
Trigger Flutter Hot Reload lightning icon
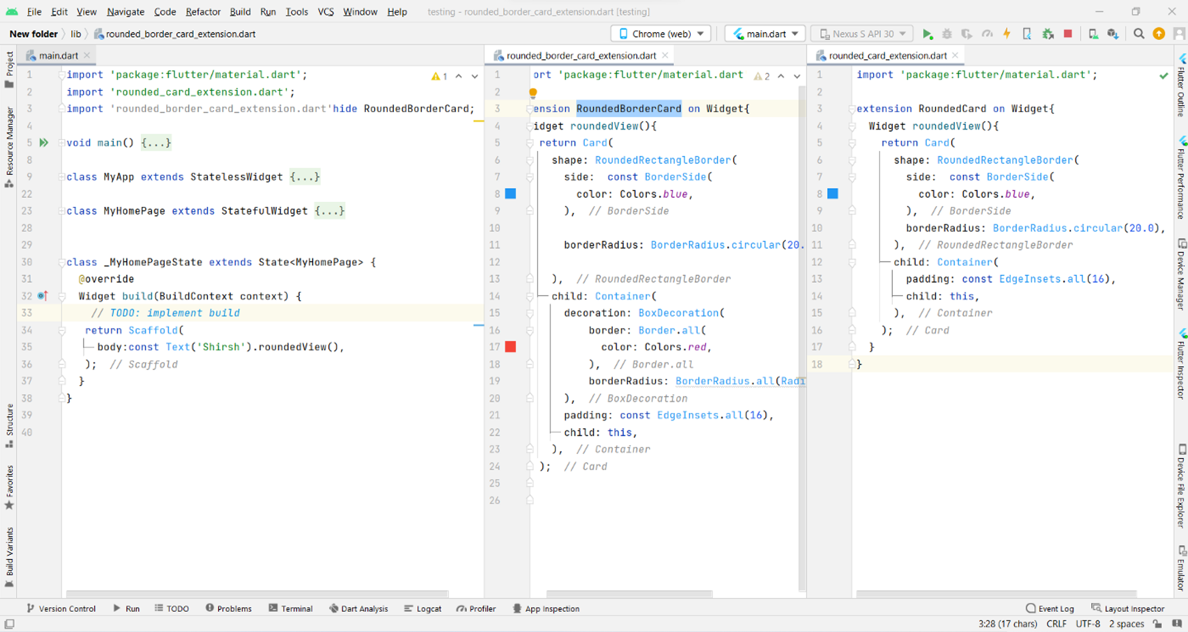(1007, 34)
